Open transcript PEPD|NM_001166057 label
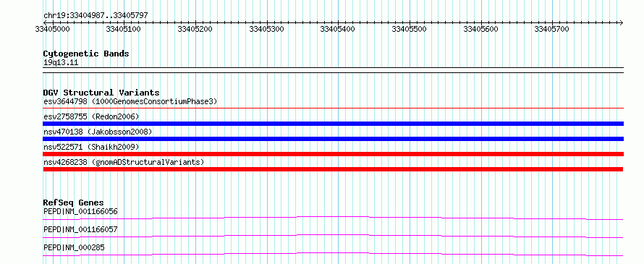The image size is (644, 264). click(80, 229)
